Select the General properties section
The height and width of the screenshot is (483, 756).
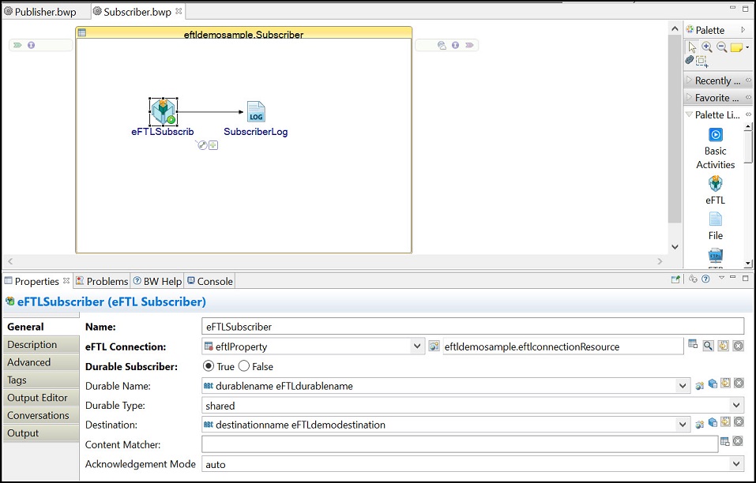[41, 327]
